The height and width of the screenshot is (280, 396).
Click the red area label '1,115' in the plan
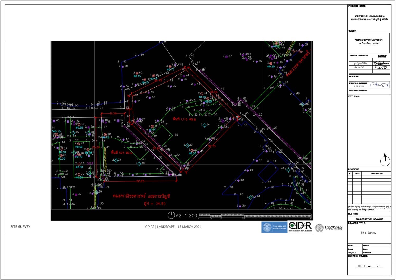[x=184, y=119]
